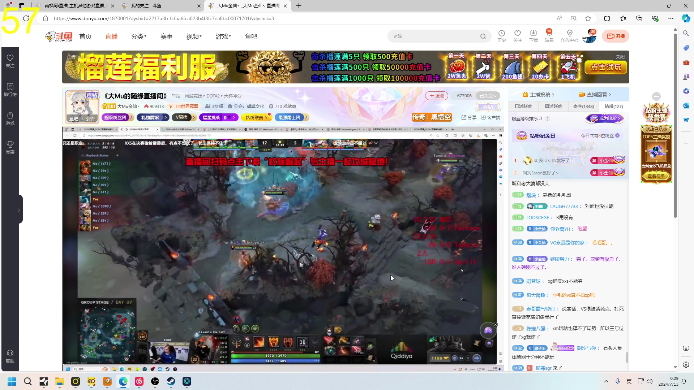Click the 友邻 add button
This screenshot has height=390, width=694.
(437, 96)
